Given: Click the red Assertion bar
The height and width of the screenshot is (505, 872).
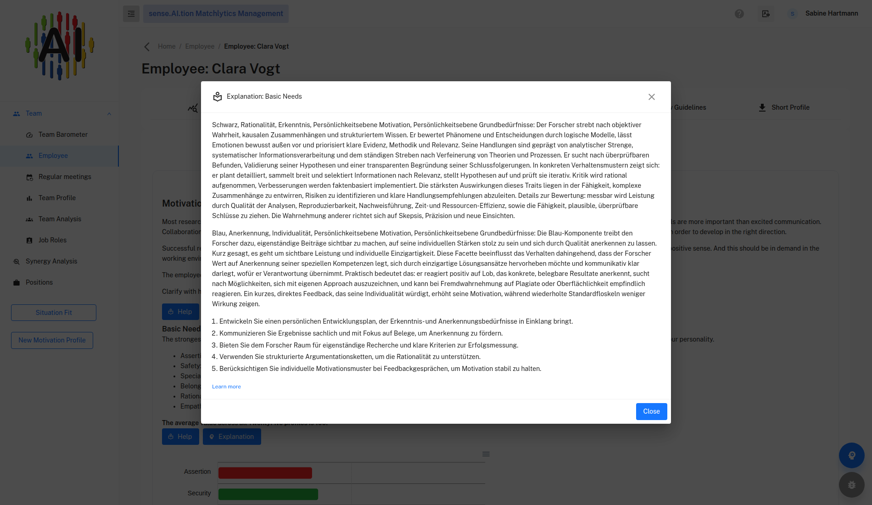Looking at the screenshot, I should point(265,473).
